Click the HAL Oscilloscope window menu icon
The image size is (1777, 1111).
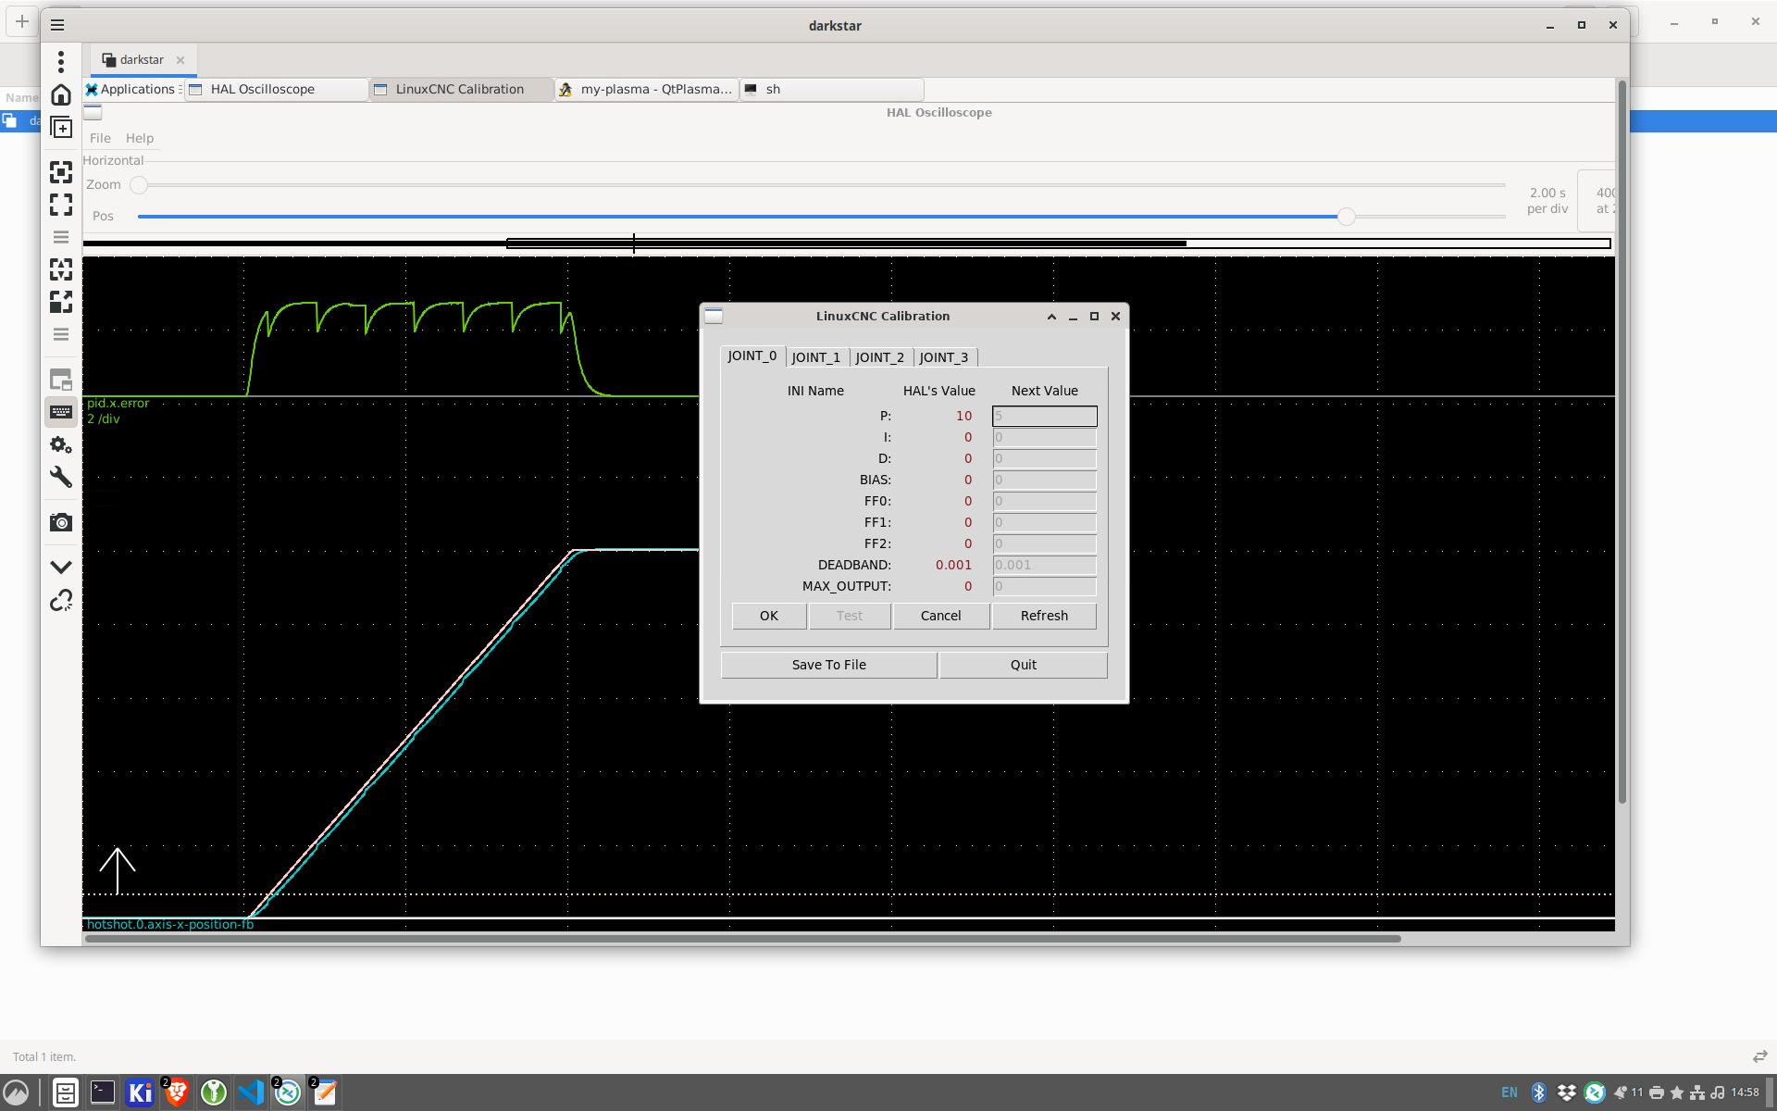[93, 113]
